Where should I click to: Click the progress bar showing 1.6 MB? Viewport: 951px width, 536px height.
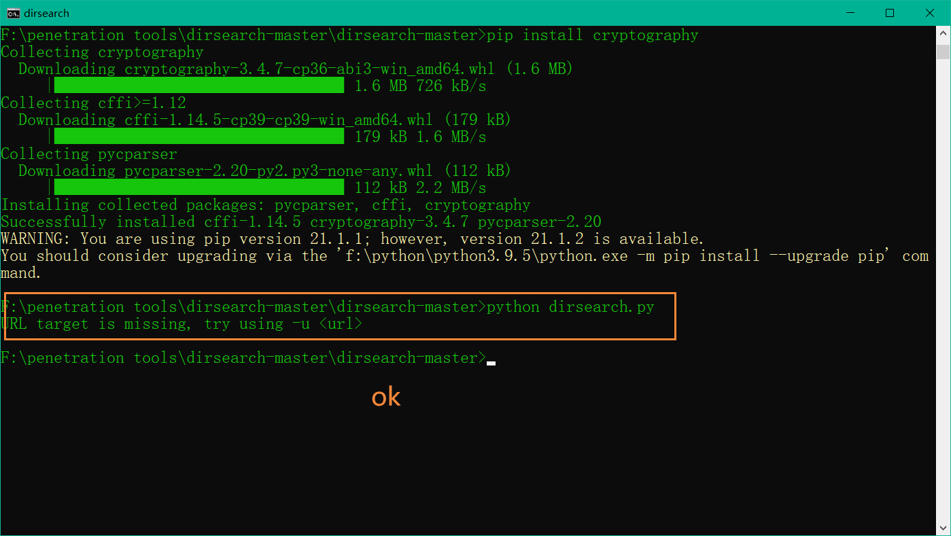click(198, 86)
